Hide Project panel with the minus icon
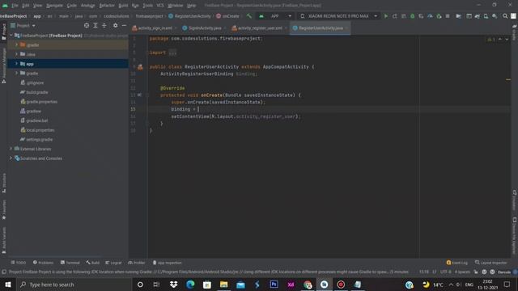Viewport: 518px width, 291px height. (x=124, y=25)
